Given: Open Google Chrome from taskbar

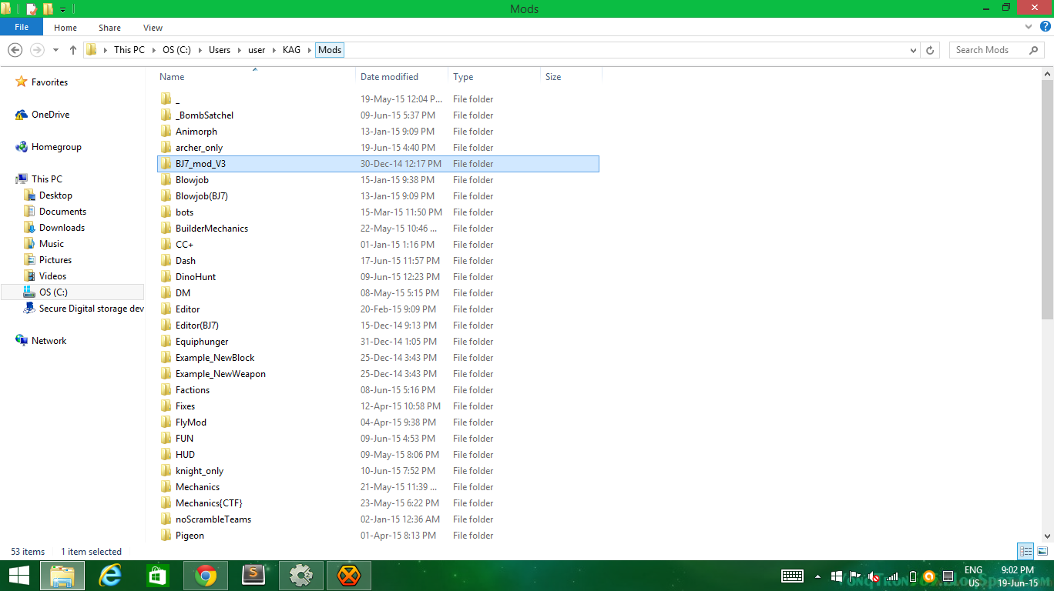Looking at the screenshot, I should point(206,576).
